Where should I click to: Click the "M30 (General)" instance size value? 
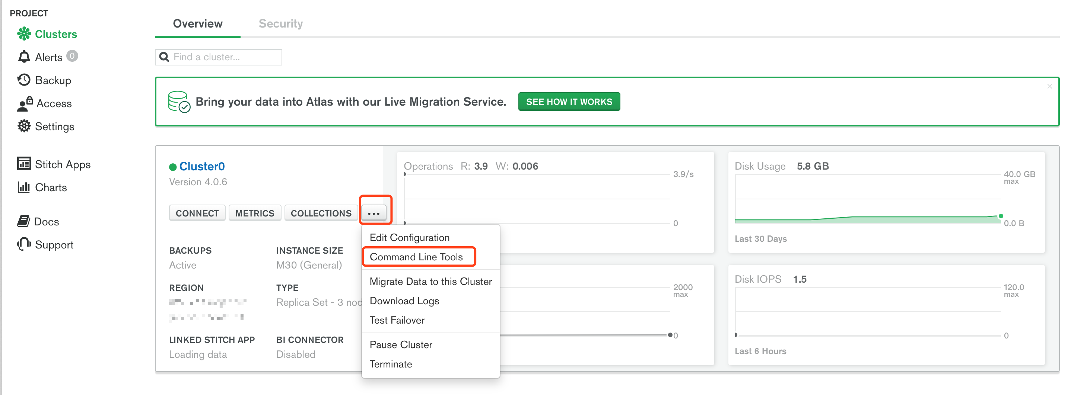309,265
